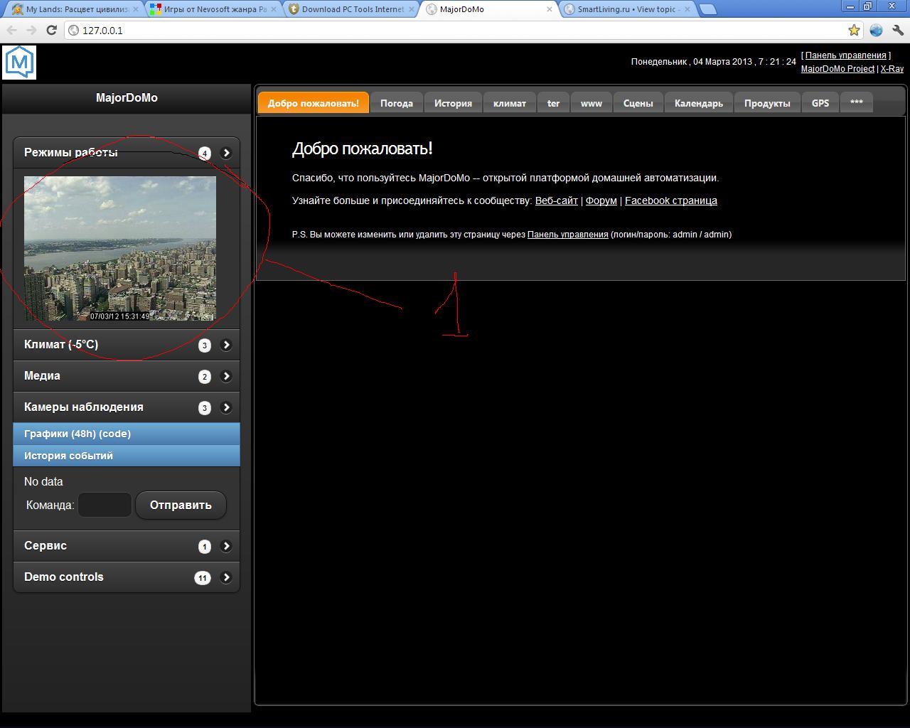Select the GPS tab
Viewport: 910px width, 728px height.
pos(820,103)
